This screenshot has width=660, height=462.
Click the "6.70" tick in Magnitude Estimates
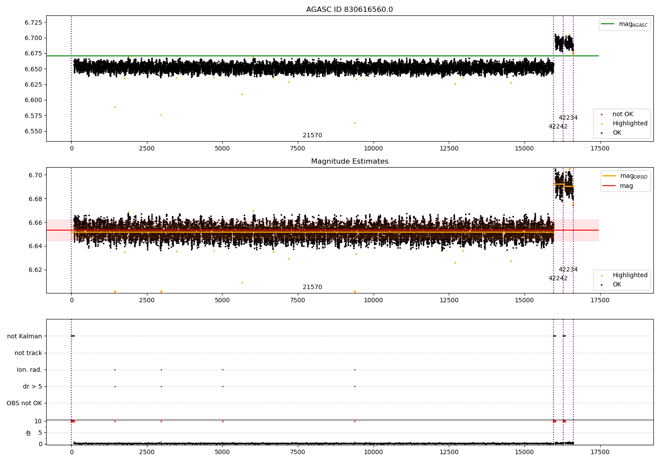point(35,175)
